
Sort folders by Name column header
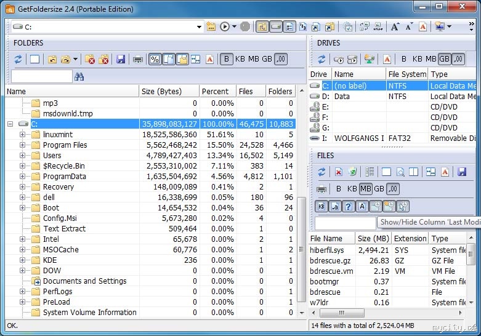pos(72,91)
